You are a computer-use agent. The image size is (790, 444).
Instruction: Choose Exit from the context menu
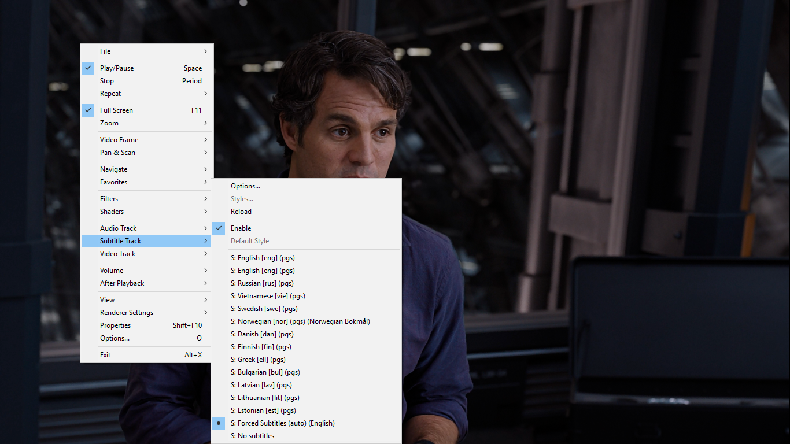point(146,355)
